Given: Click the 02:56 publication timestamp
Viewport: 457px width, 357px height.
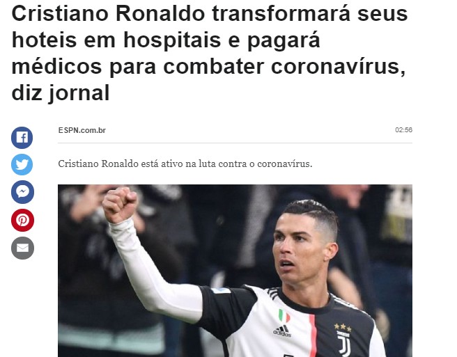Looking at the screenshot, I should (403, 130).
